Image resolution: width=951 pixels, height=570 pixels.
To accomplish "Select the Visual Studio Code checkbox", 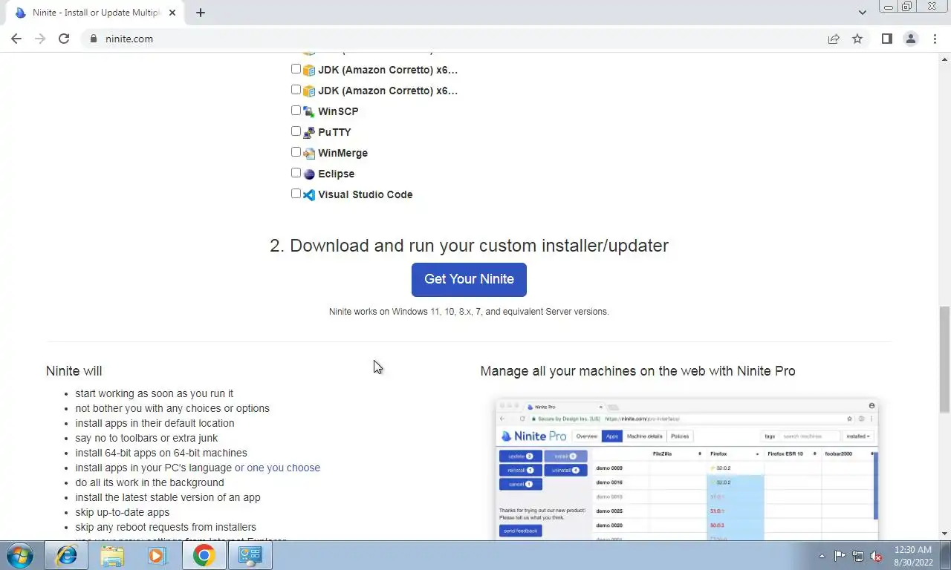I will click(x=296, y=194).
